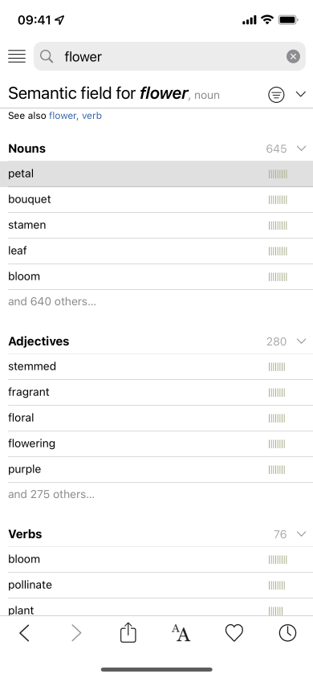Image resolution: width=313 pixels, height=678 pixels.
Task: Tap the share icon in bottom toolbar
Action: (x=128, y=633)
